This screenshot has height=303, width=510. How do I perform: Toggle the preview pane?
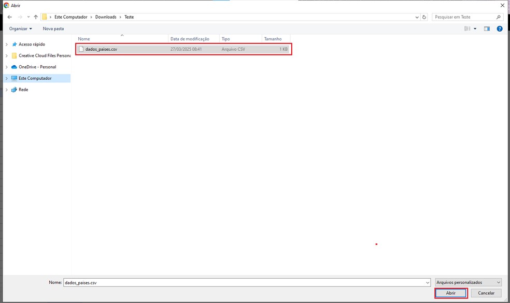487,28
